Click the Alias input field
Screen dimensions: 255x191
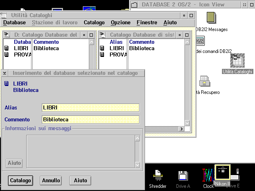click(90, 108)
